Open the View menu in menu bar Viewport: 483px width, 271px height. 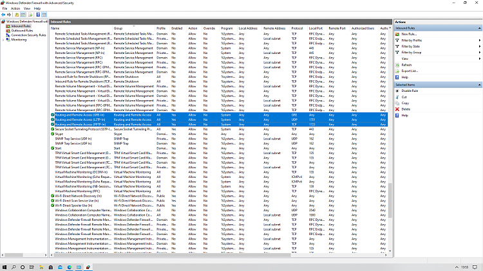point(27,8)
